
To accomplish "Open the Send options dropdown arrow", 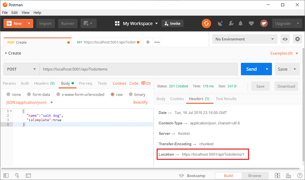I will click(267, 69).
